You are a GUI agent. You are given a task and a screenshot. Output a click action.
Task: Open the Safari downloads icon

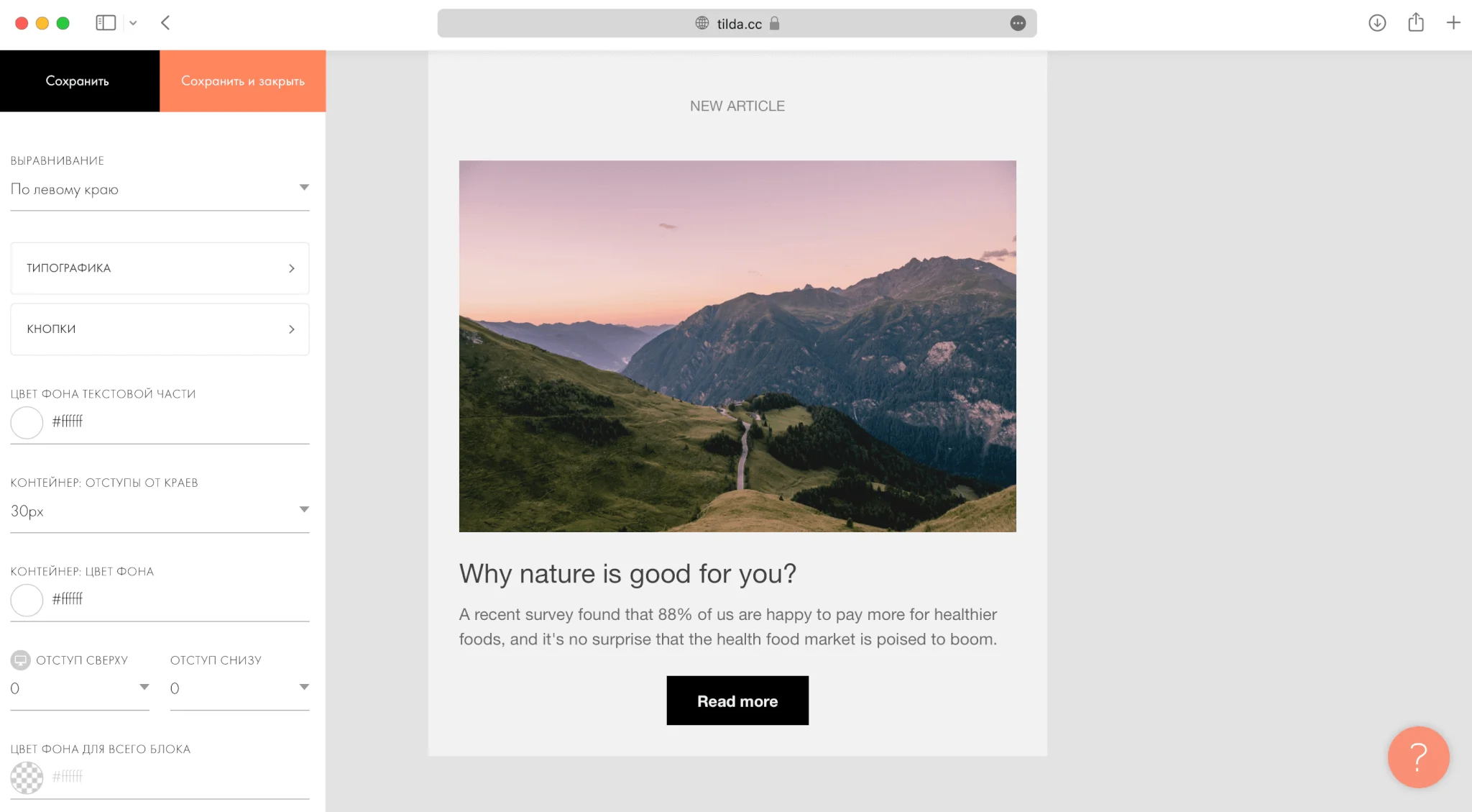[x=1377, y=23]
